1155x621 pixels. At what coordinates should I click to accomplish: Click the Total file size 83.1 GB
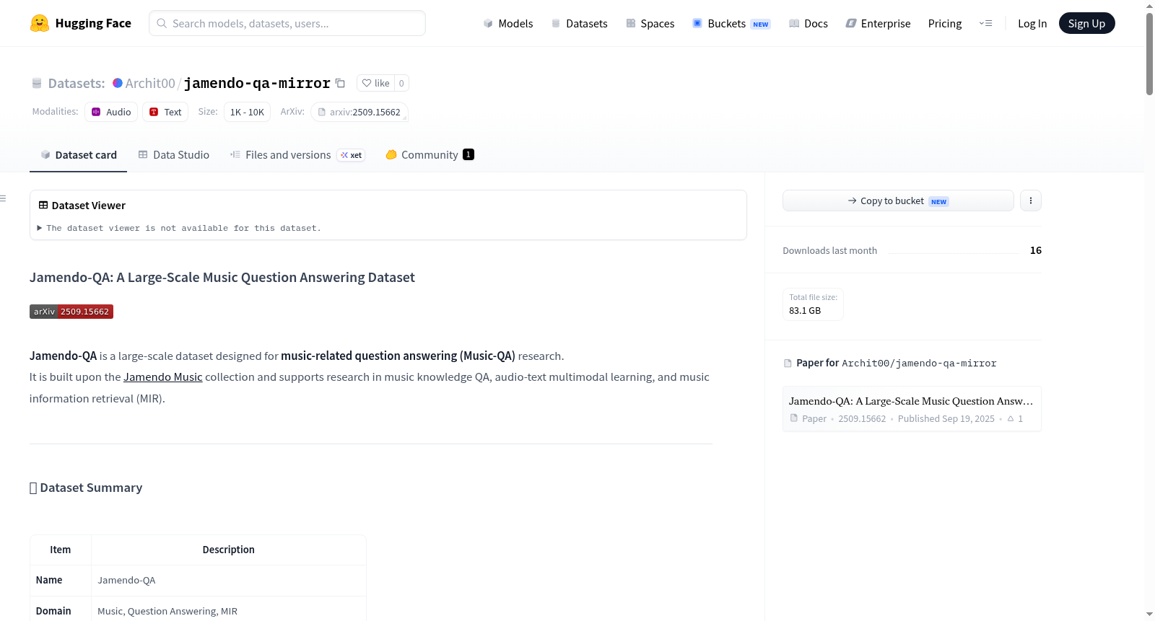point(813,304)
